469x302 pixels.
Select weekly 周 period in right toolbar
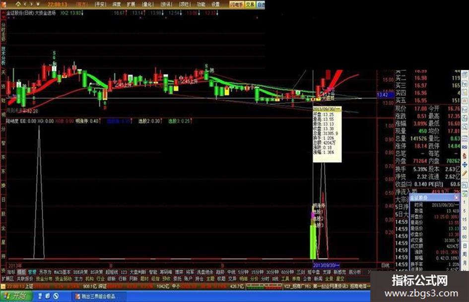pyautogui.click(x=465, y=254)
